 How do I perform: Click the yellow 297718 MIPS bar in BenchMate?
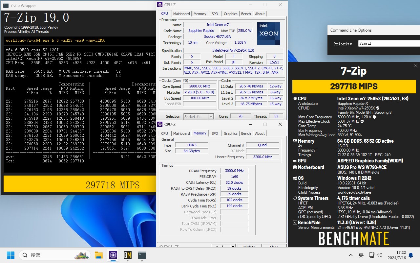click(354, 86)
